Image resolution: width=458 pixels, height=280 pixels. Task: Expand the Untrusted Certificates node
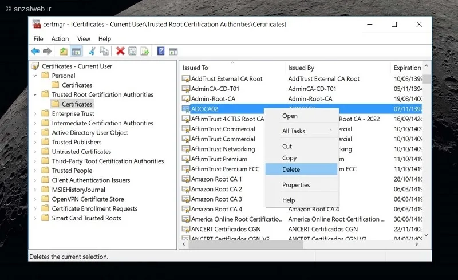click(35, 152)
